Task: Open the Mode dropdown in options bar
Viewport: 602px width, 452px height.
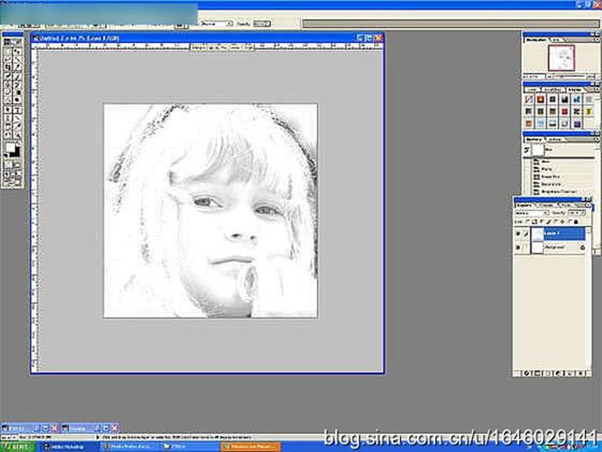Action: pos(217,23)
